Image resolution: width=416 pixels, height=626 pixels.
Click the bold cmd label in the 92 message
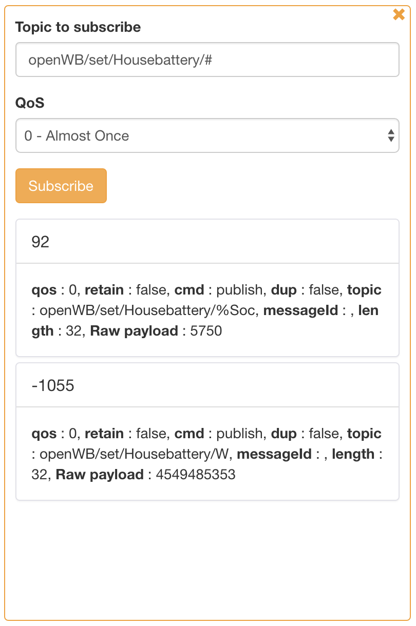tap(190, 290)
